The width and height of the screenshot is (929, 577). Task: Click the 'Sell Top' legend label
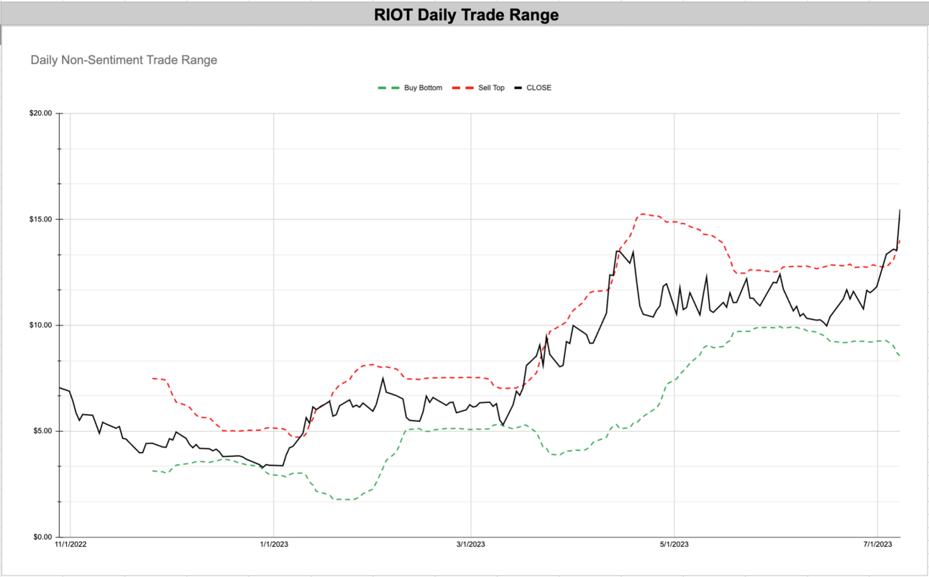(491, 88)
